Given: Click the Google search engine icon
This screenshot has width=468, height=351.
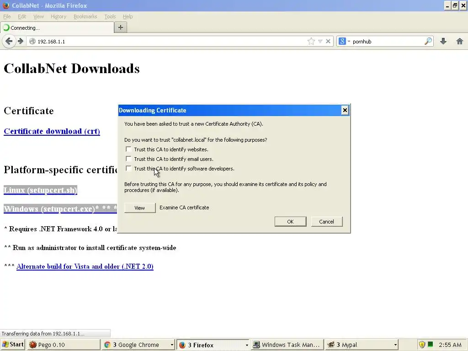Looking at the screenshot, I should coord(342,41).
